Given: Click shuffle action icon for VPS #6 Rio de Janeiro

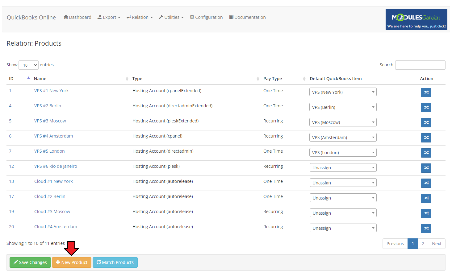Looking at the screenshot, I should click(426, 168).
